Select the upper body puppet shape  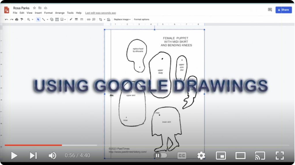160,75
